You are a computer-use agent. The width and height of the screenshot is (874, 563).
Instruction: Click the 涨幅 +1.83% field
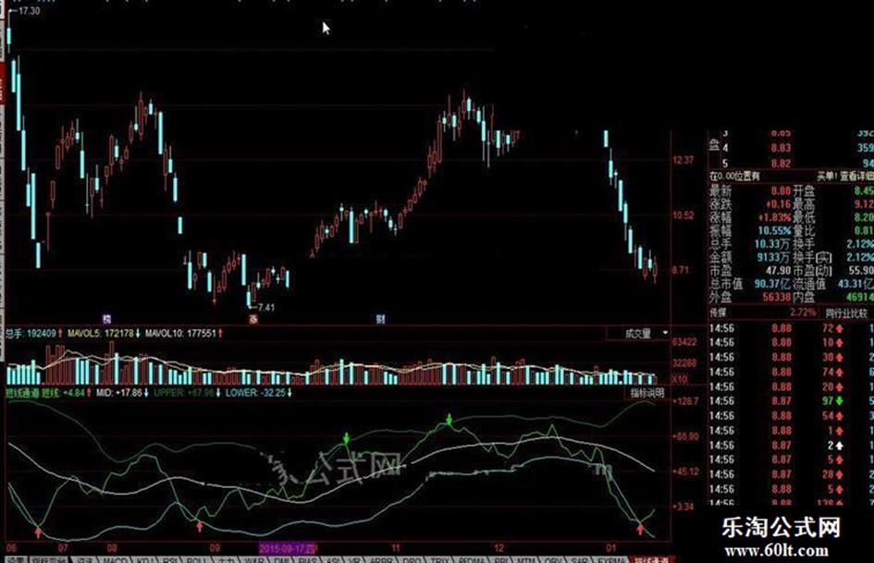[x=750, y=217]
